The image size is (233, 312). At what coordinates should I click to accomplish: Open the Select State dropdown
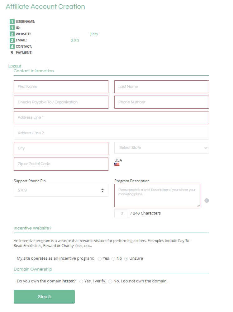(162, 148)
